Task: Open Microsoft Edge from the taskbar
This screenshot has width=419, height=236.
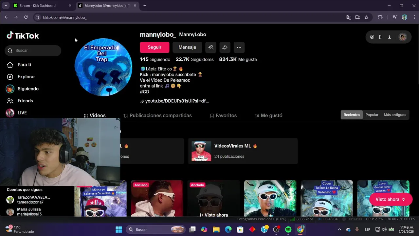Action: pos(228,229)
